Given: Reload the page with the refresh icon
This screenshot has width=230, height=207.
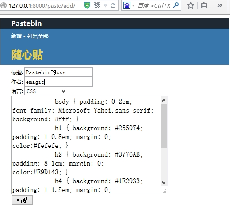Looking at the screenshot, I should (x=113, y=5).
